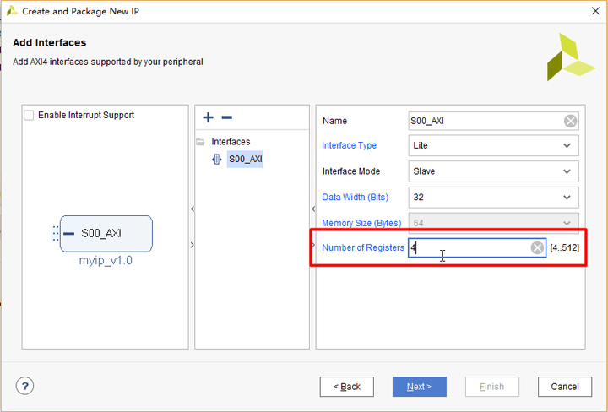Image resolution: width=608 pixels, height=412 pixels.
Task: Open the Interface Type dropdown
Action: [x=567, y=145]
